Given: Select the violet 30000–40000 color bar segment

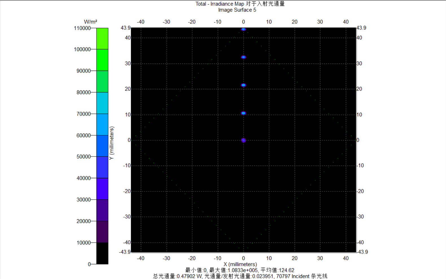Looking at the screenshot, I should click(102, 189).
